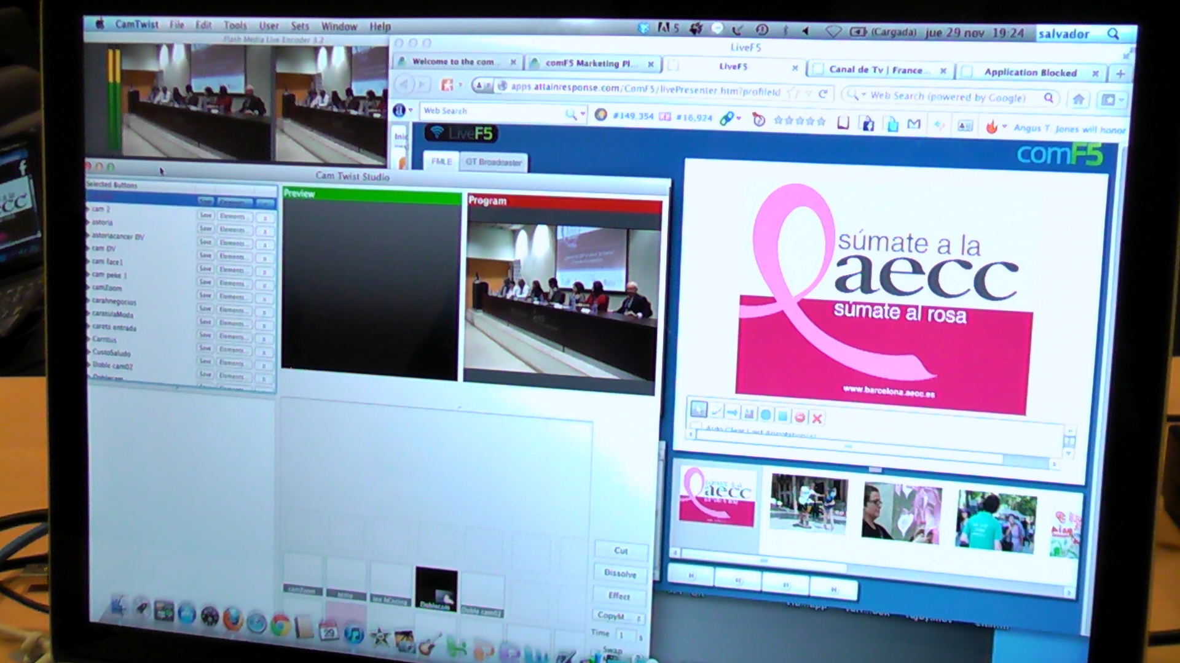Click the Cut transition button
The height and width of the screenshot is (663, 1180).
621,551
